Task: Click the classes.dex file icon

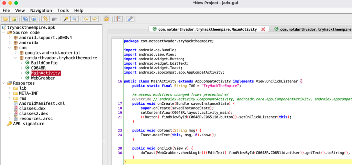Action: point(15,109)
